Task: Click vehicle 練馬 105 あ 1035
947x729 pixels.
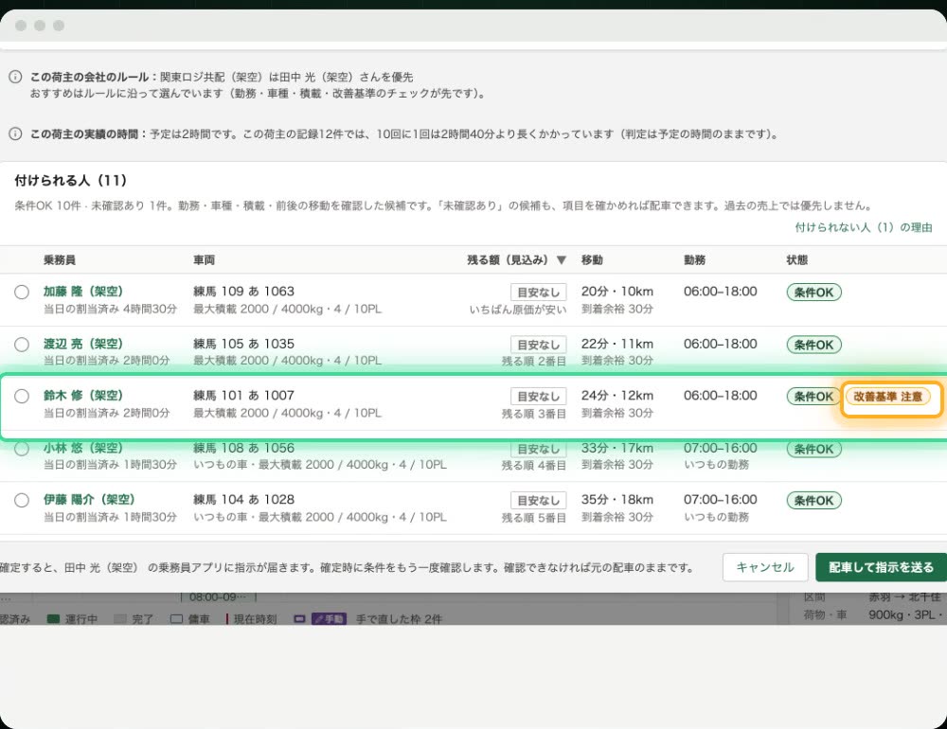Action: point(244,344)
